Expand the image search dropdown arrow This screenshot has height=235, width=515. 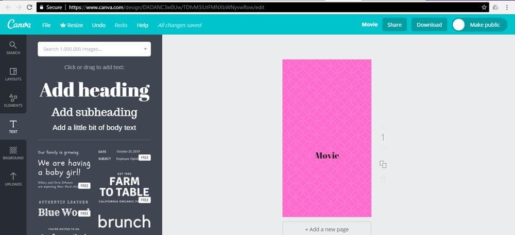pyautogui.click(x=145, y=49)
